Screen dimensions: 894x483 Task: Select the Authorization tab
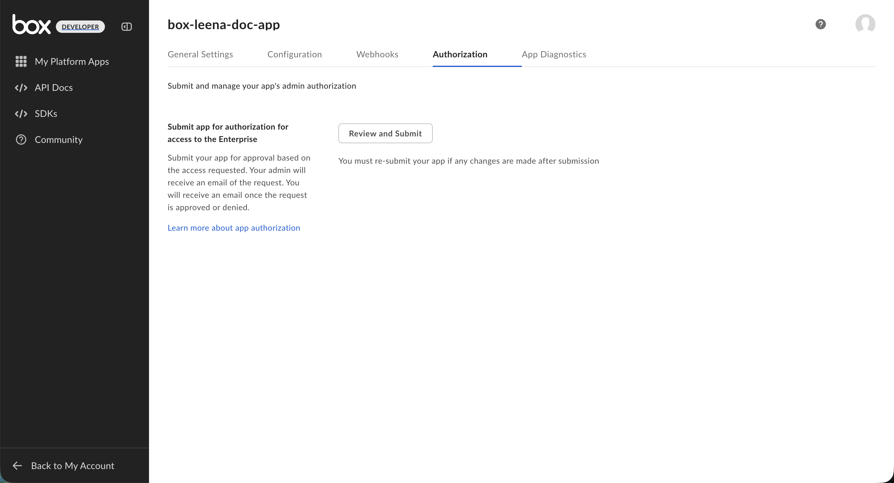(x=460, y=54)
